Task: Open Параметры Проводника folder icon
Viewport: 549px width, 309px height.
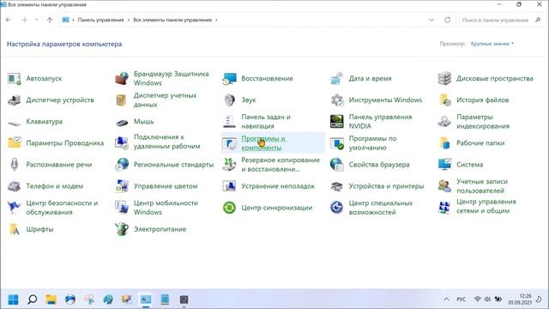Action: point(15,142)
